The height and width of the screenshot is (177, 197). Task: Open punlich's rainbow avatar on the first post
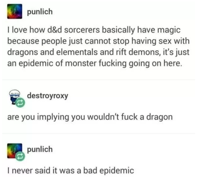coord(14,11)
